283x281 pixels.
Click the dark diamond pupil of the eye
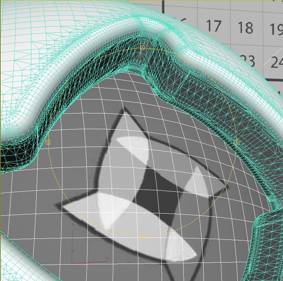(x=155, y=194)
